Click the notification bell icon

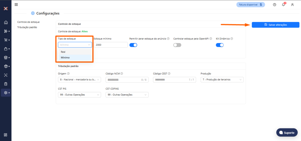(x=283, y=5)
